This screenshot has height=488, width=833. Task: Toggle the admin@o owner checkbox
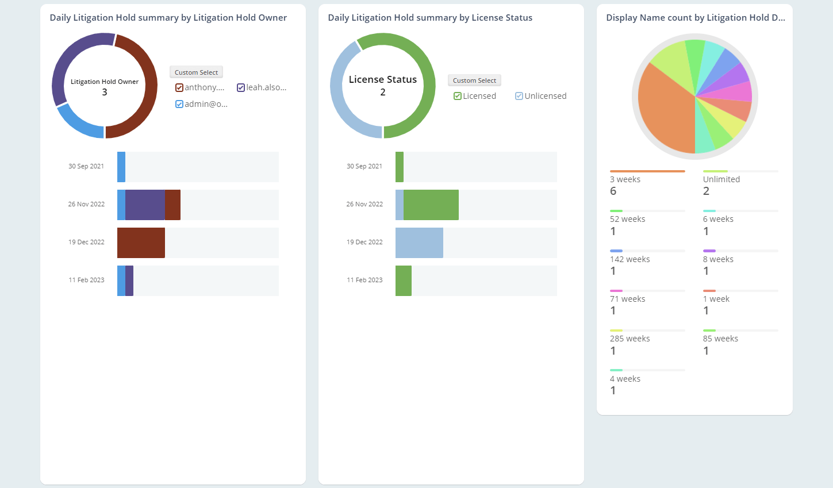[x=179, y=104]
